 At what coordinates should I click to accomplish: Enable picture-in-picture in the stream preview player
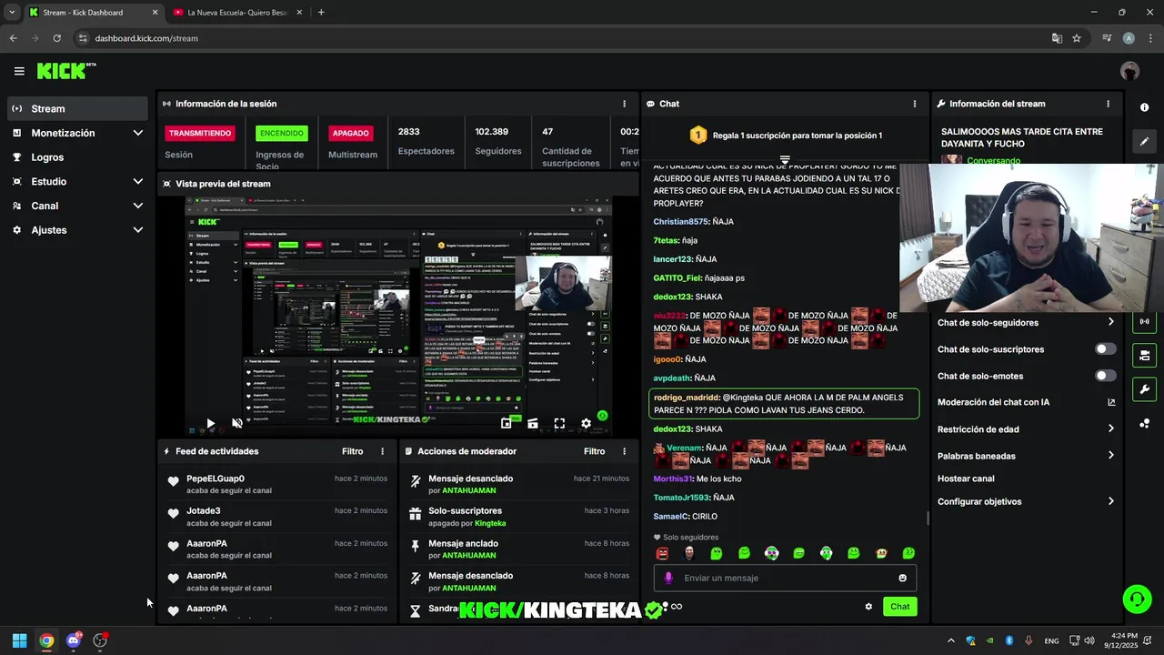[506, 423]
